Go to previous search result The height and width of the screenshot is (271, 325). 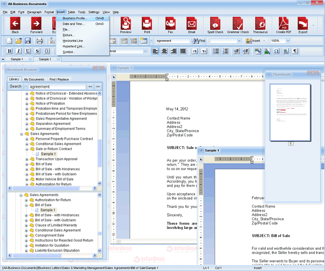pyautogui.click(x=90, y=87)
